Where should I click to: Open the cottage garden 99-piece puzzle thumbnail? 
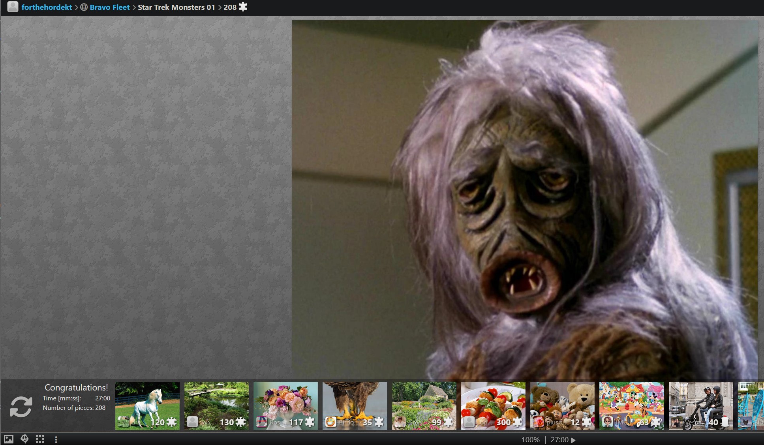pyautogui.click(x=424, y=406)
